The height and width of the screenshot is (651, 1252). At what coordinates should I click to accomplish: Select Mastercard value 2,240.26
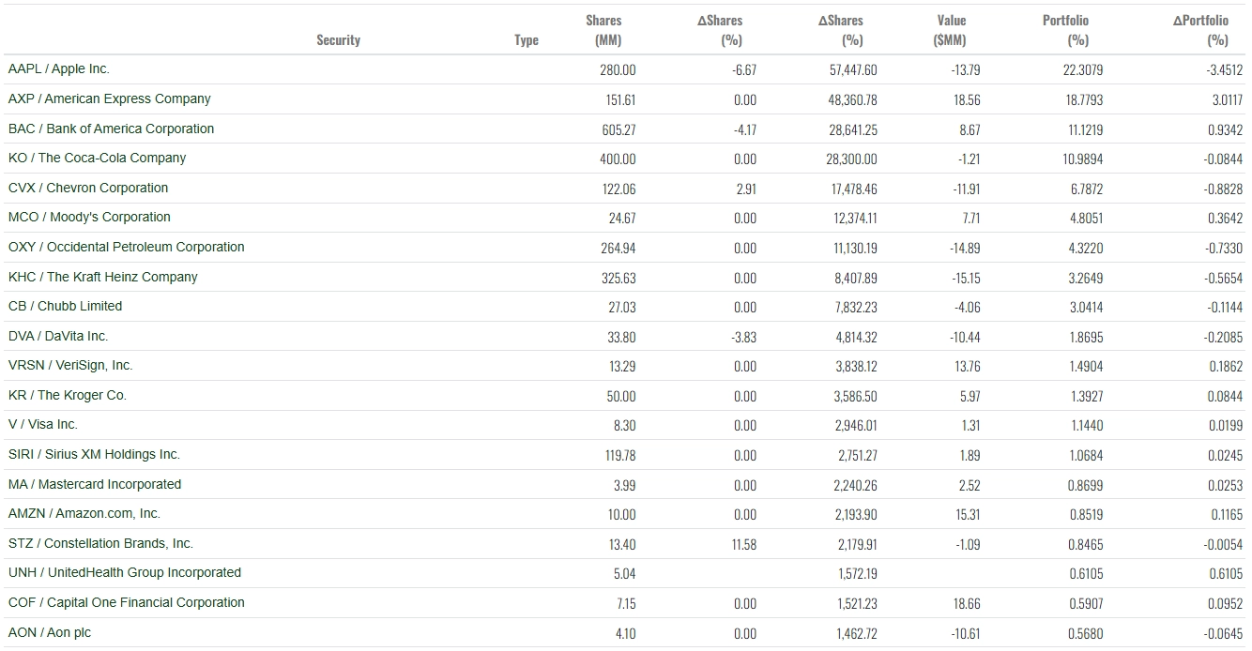coord(857,486)
